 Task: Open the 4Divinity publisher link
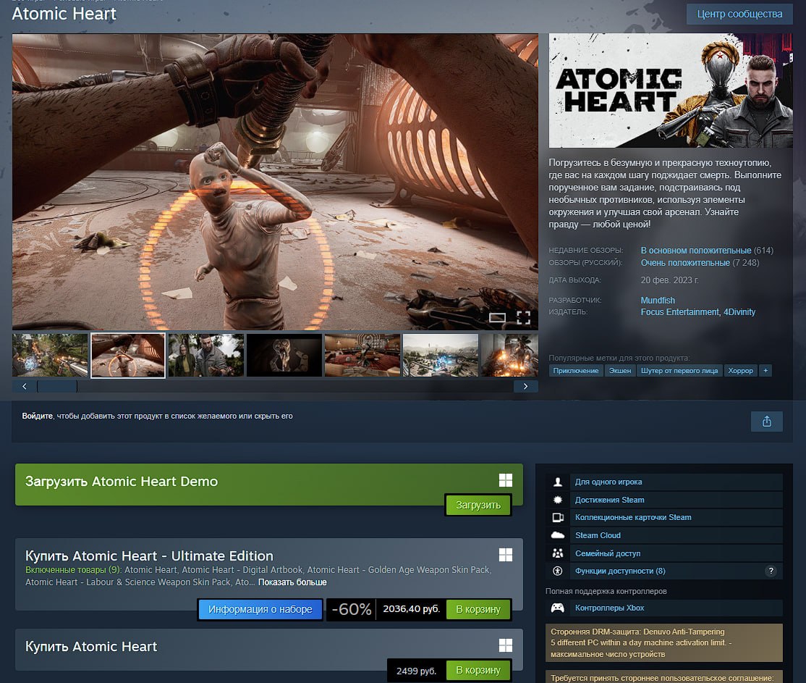[x=739, y=312]
